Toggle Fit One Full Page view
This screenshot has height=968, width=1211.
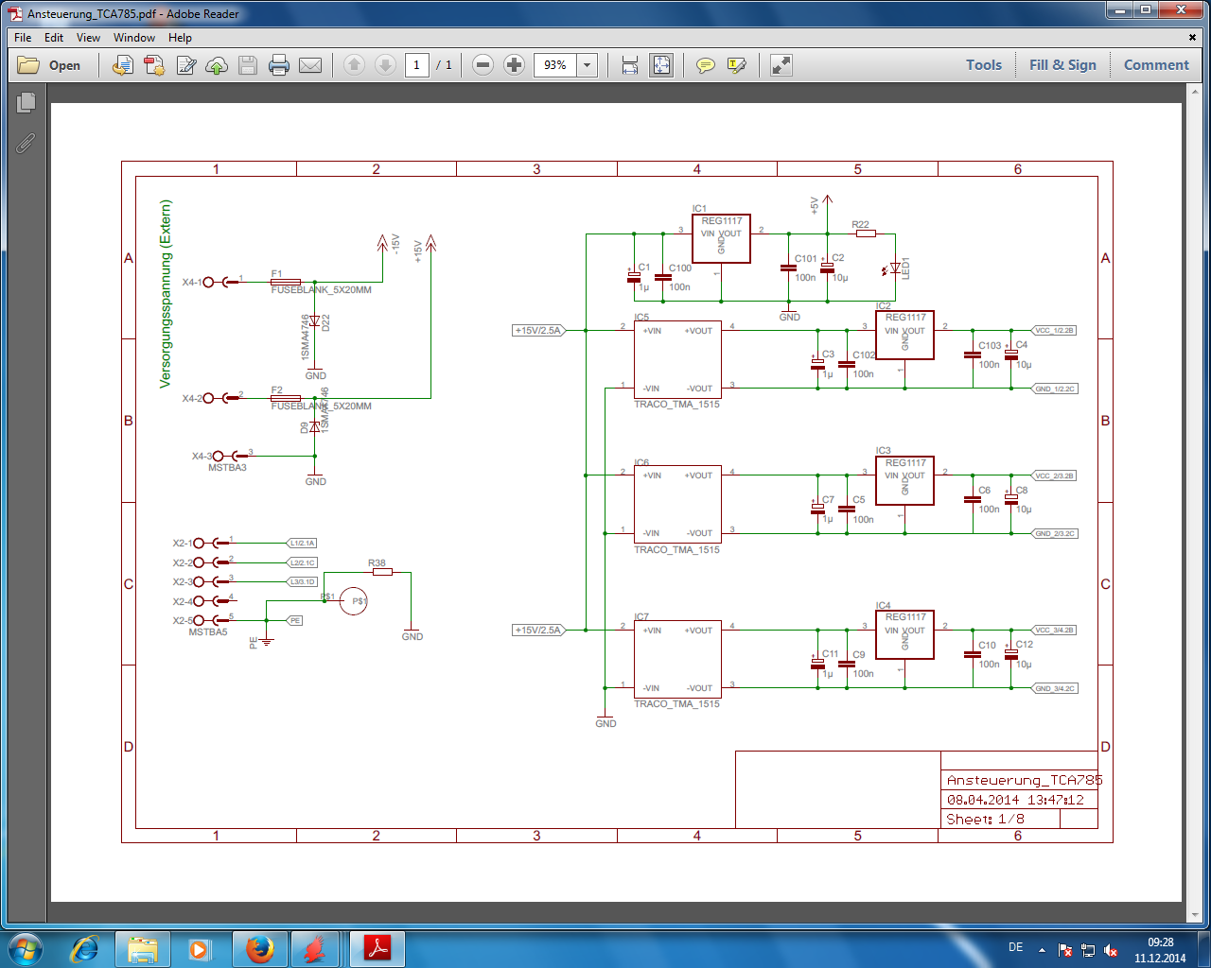[x=661, y=65]
